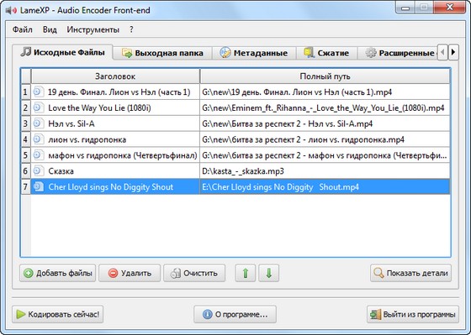The height and width of the screenshot is (335, 471).
Task: Move selected file down with green arrow
Action: (269, 273)
